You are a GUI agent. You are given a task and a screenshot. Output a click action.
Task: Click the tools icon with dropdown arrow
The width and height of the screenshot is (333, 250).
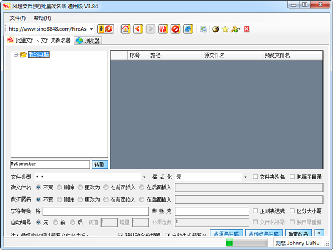click(x=235, y=29)
